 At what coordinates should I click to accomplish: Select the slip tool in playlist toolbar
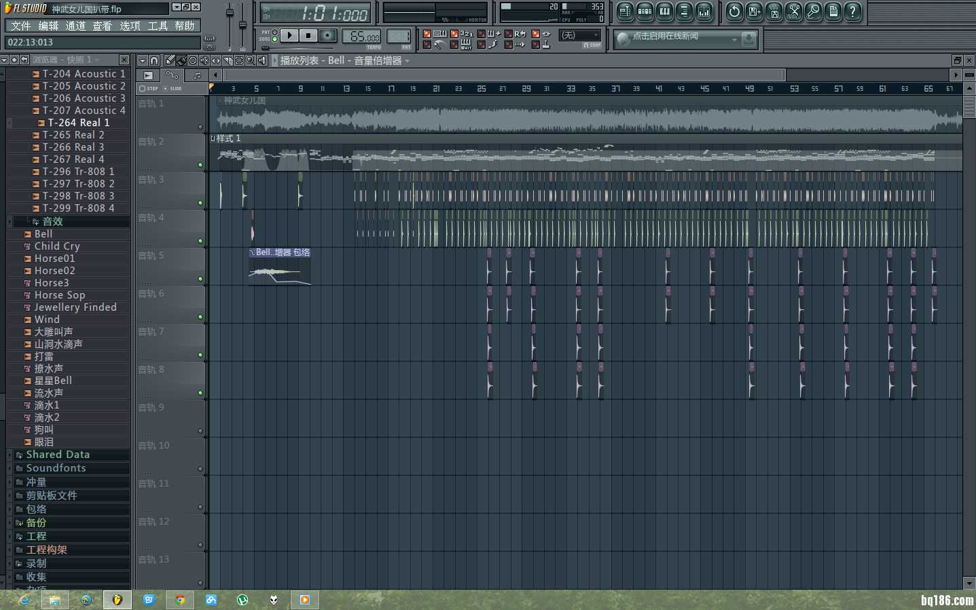(216, 60)
